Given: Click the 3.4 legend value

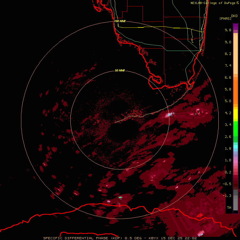Looking at the screenshot, I should [x=228, y=125].
